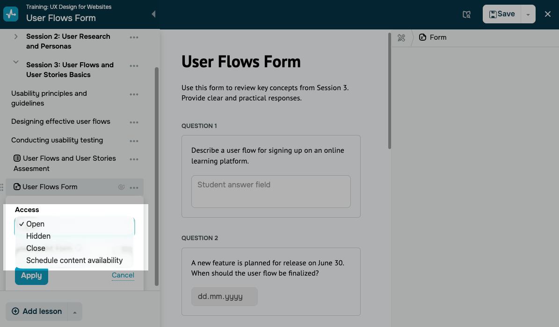Select Hidden in the Access dropdown
This screenshot has height=327, width=559.
click(x=38, y=236)
